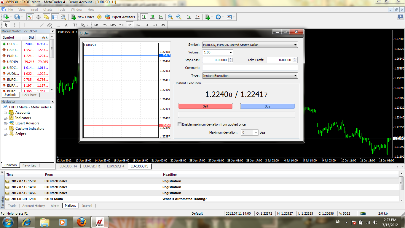Expand the Accounts node in Navigator
The width and height of the screenshot is (405, 228).
point(5,113)
